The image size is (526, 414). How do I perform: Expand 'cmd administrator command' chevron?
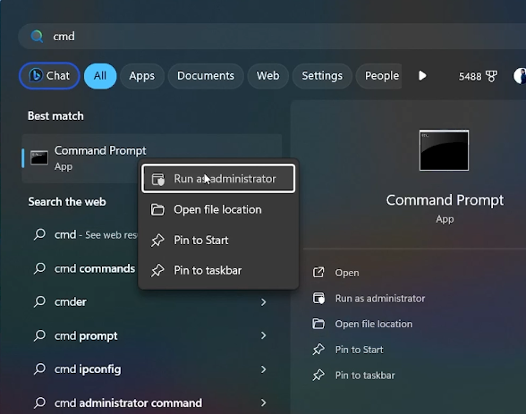click(264, 402)
